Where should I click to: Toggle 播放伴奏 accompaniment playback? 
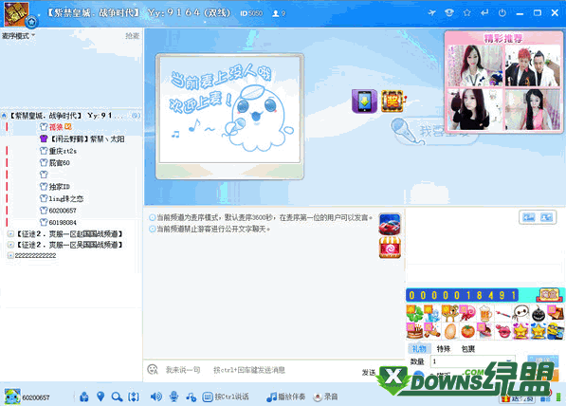[x=286, y=397]
